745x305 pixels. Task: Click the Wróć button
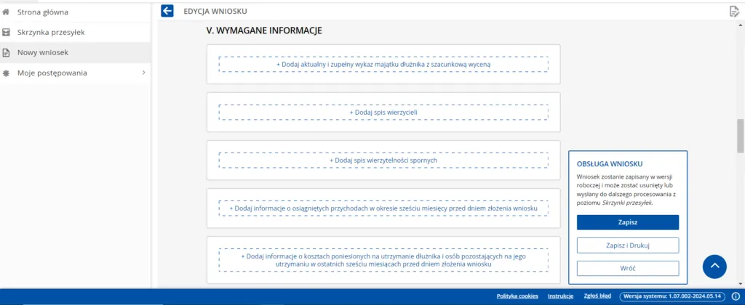click(628, 269)
